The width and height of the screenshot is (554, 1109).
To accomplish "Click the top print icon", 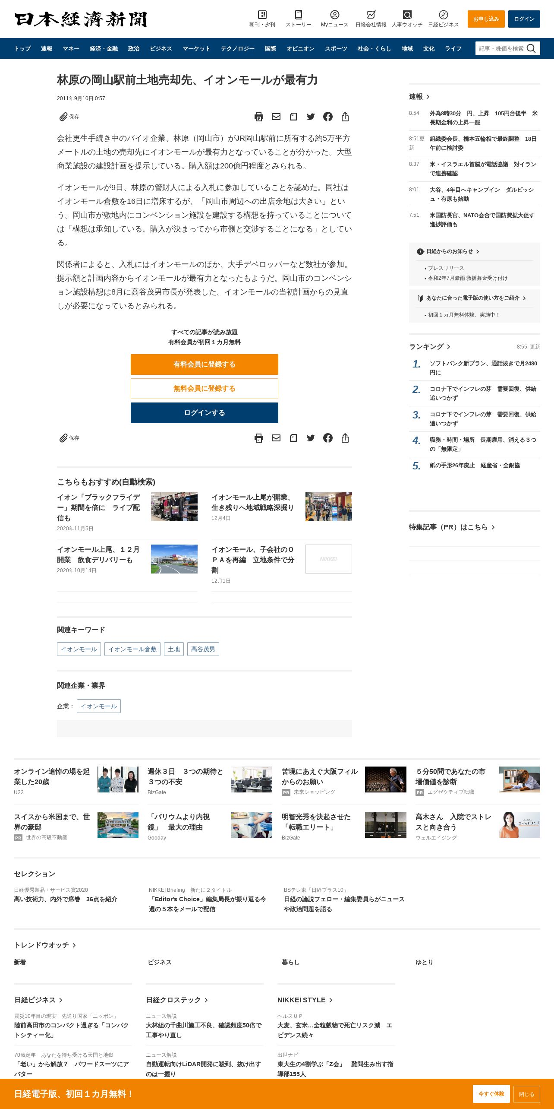I will 259,117.
